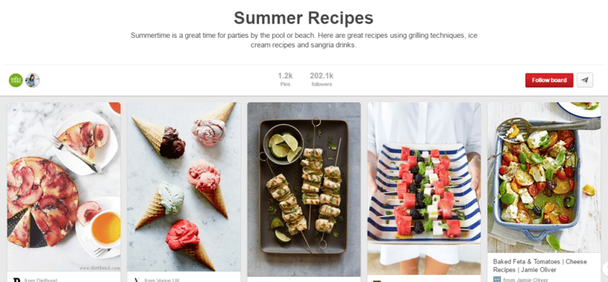Open the ice cream cones pin
608x282 pixels.
tap(184, 187)
